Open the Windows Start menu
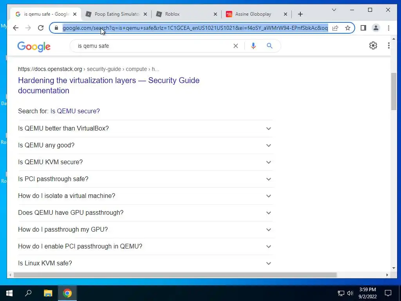Image resolution: width=401 pixels, height=301 pixels. point(9,293)
